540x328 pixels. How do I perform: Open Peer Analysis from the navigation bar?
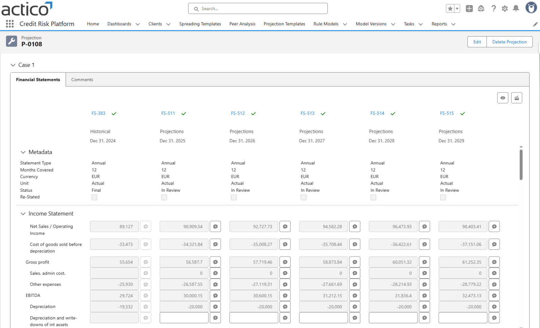(x=242, y=24)
